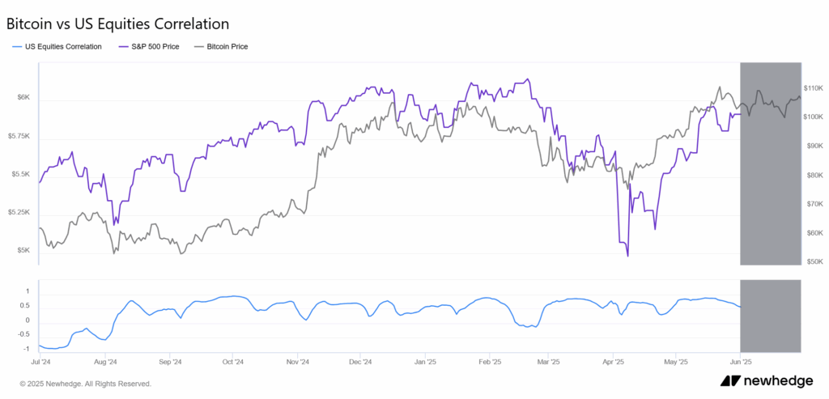829x399 pixels.
Task: Click the gray Bitcoin Price legend line marker
Action: pyautogui.click(x=197, y=47)
